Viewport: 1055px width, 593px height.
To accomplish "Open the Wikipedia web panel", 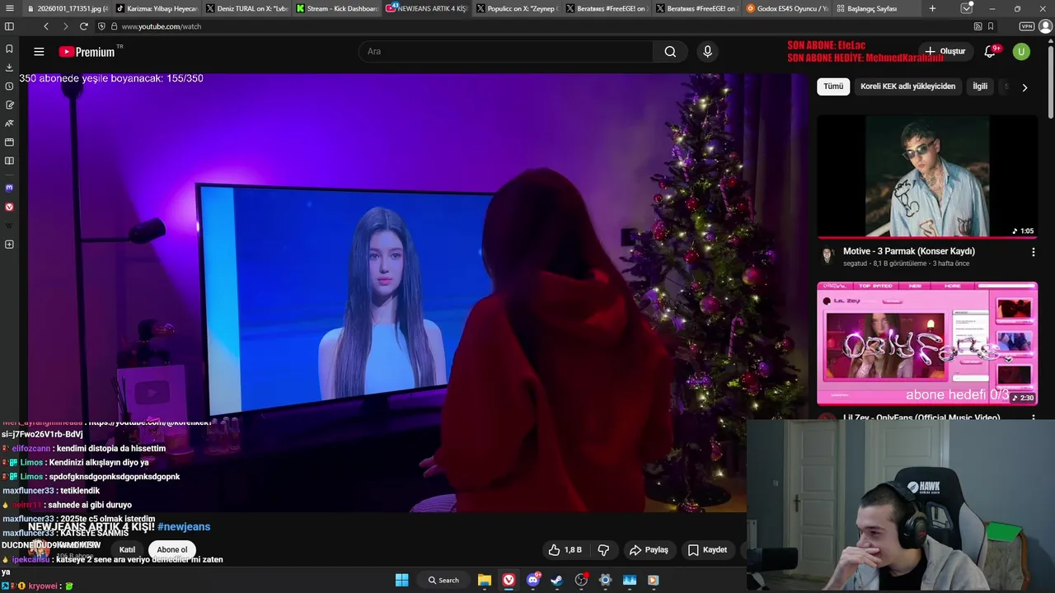I will [x=9, y=226].
